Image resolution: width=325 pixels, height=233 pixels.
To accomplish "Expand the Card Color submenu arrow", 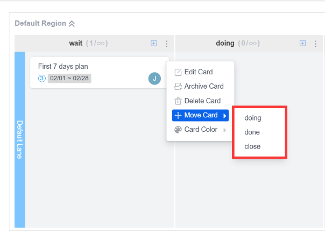I will pos(224,130).
